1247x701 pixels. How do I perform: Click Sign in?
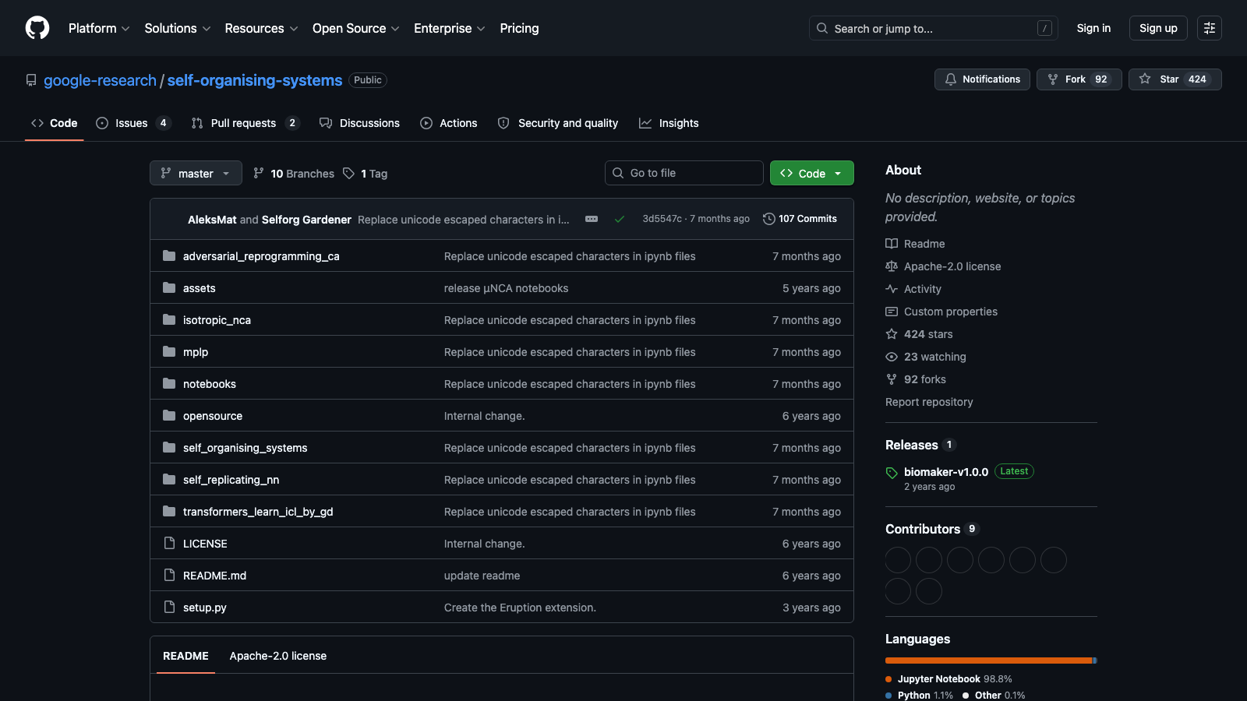pyautogui.click(x=1093, y=28)
